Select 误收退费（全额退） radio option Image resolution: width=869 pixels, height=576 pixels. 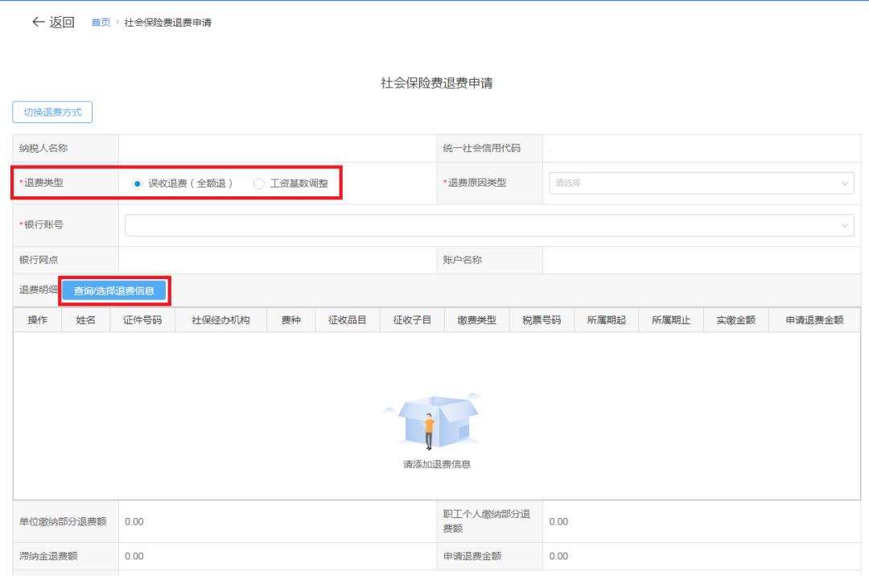[x=138, y=183]
